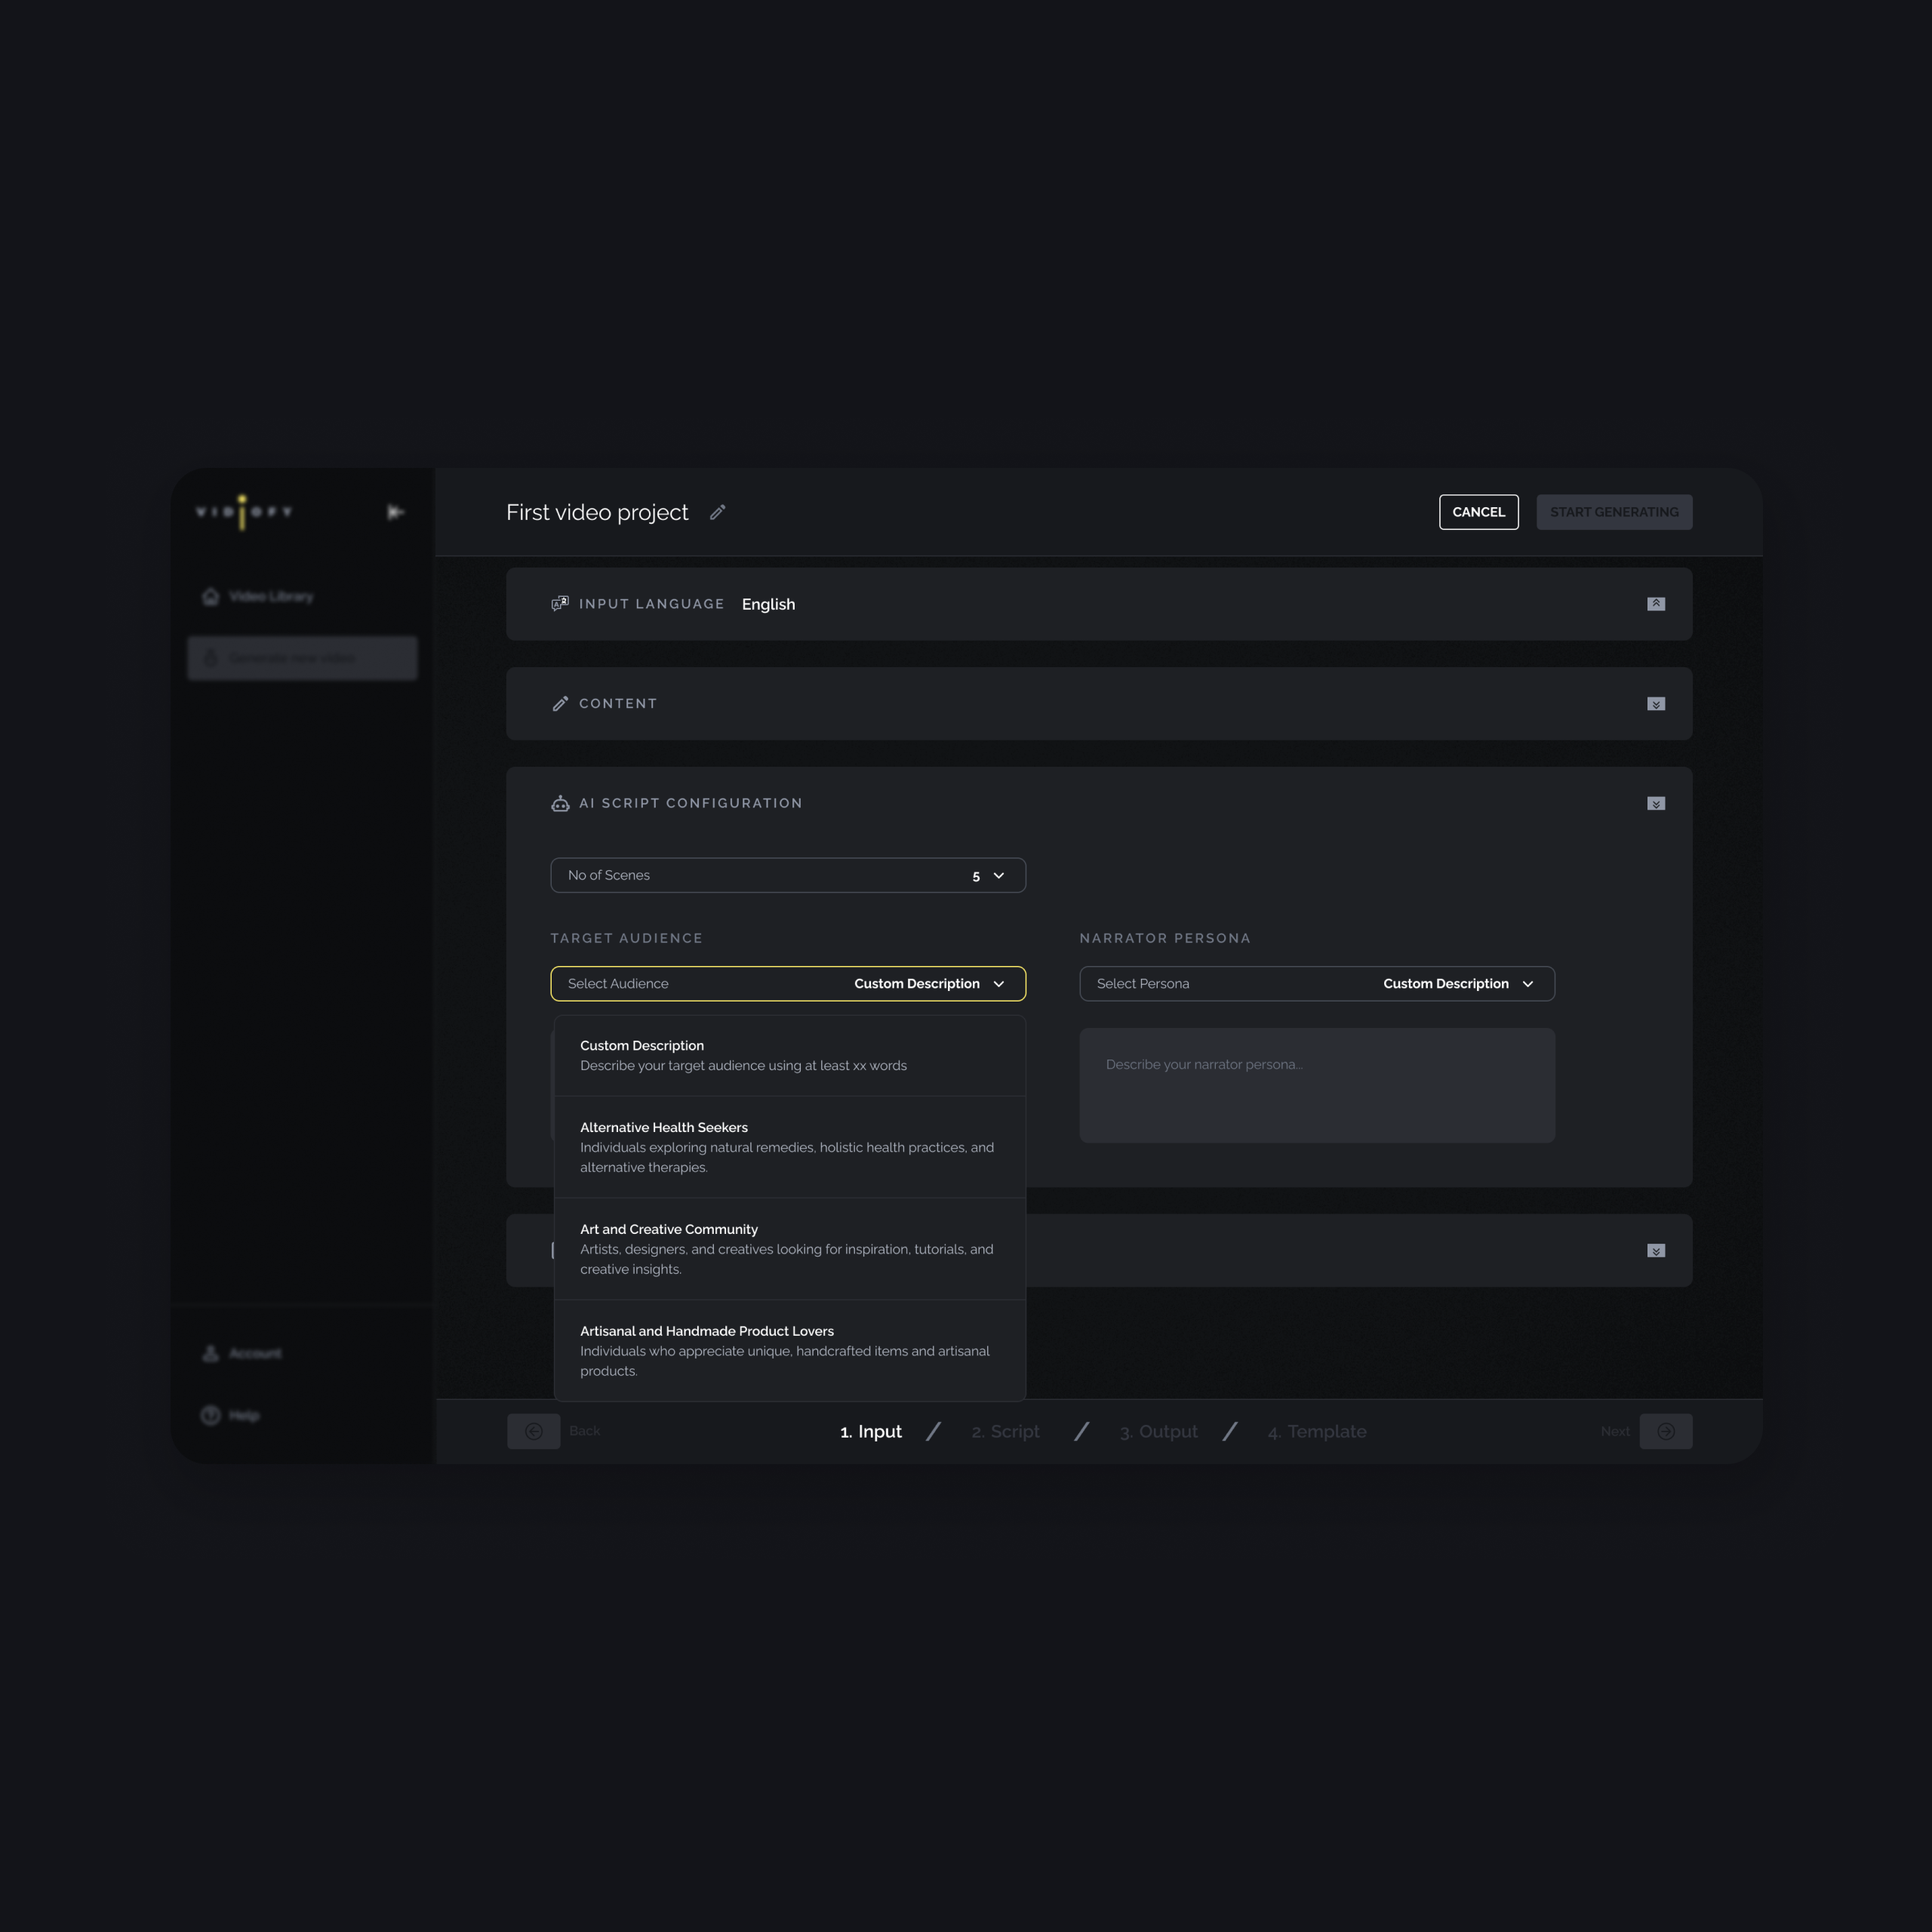Click into the narrator persona description field
The image size is (1932, 1932).
click(1317, 1086)
